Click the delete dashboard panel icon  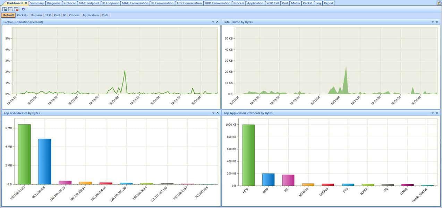[x=16, y=9]
